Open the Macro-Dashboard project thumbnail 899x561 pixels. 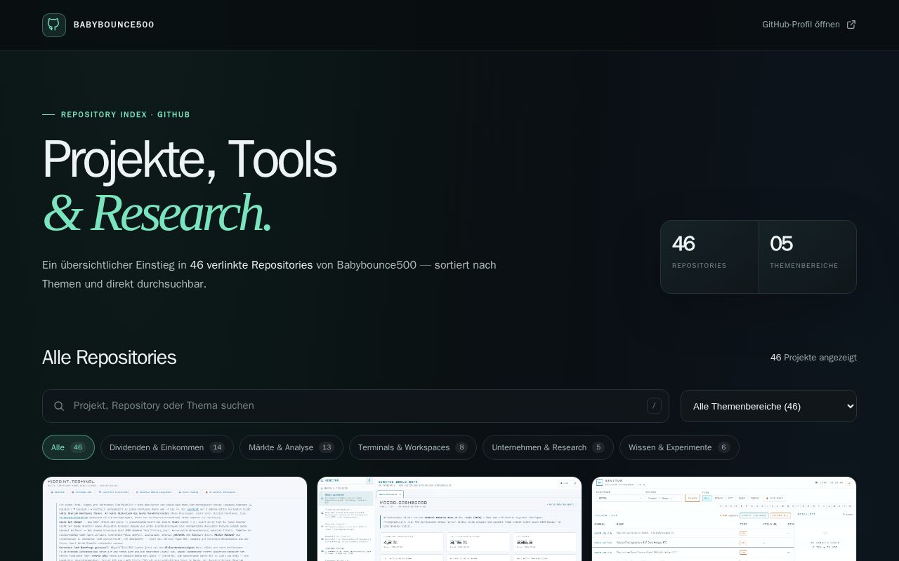tap(449, 519)
